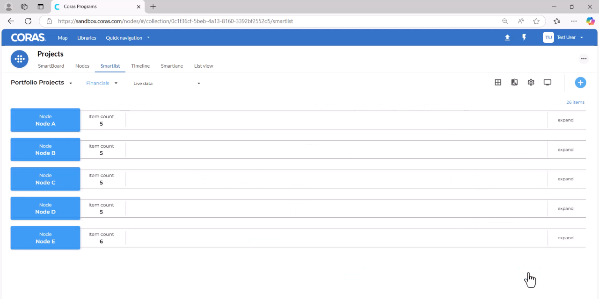Switch to the Nodes tab
Image resolution: width=599 pixels, height=299 pixels.
tap(82, 66)
